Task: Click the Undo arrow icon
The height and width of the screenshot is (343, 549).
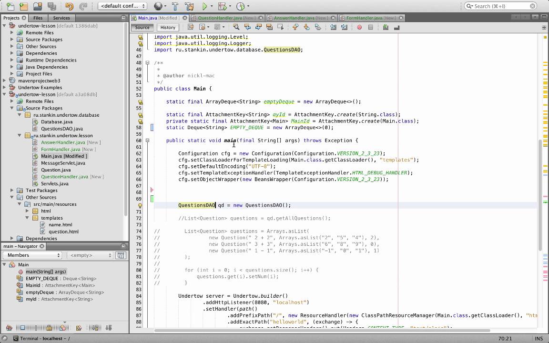Action: click(x=69, y=6)
